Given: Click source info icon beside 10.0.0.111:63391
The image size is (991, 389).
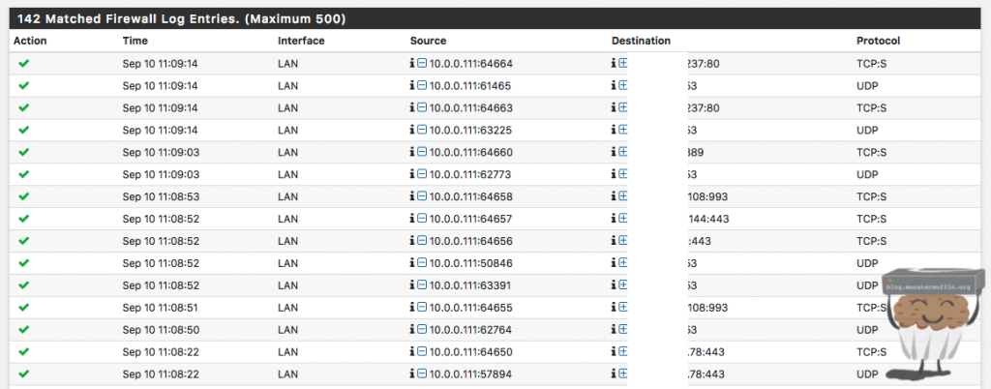Looking at the screenshot, I should click(x=412, y=285).
